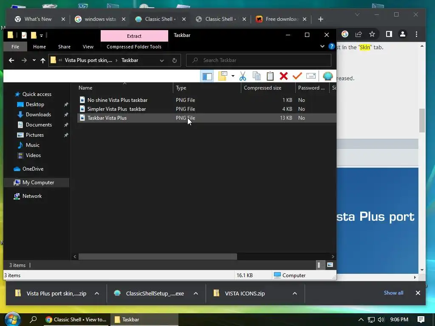Open the Home ribbon tab
Screen dimensions: 435x326
click(x=40, y=47)
